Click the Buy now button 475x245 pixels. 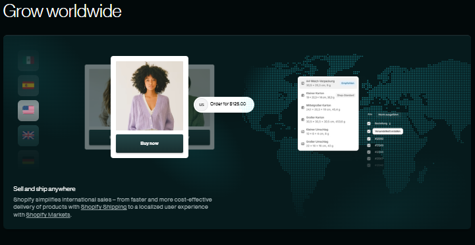pyautogui.click(x=150, y=144)
